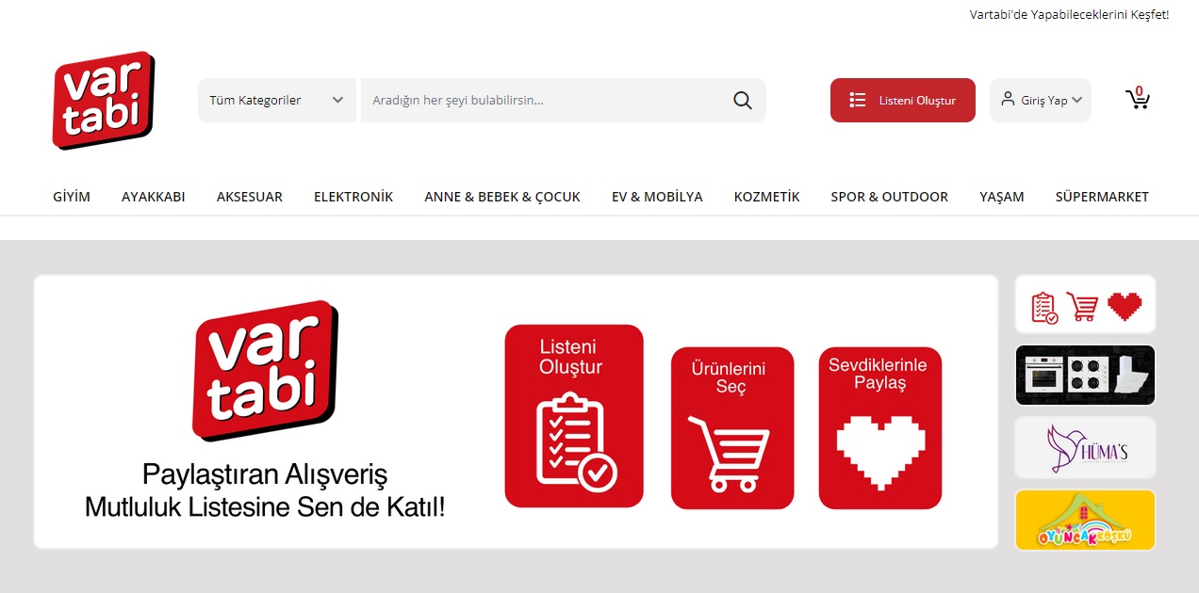Click Vartabi'de Yapabileceklerini Keşfet link
Screen dimensions: 1199x593
tap(1069, 15)
